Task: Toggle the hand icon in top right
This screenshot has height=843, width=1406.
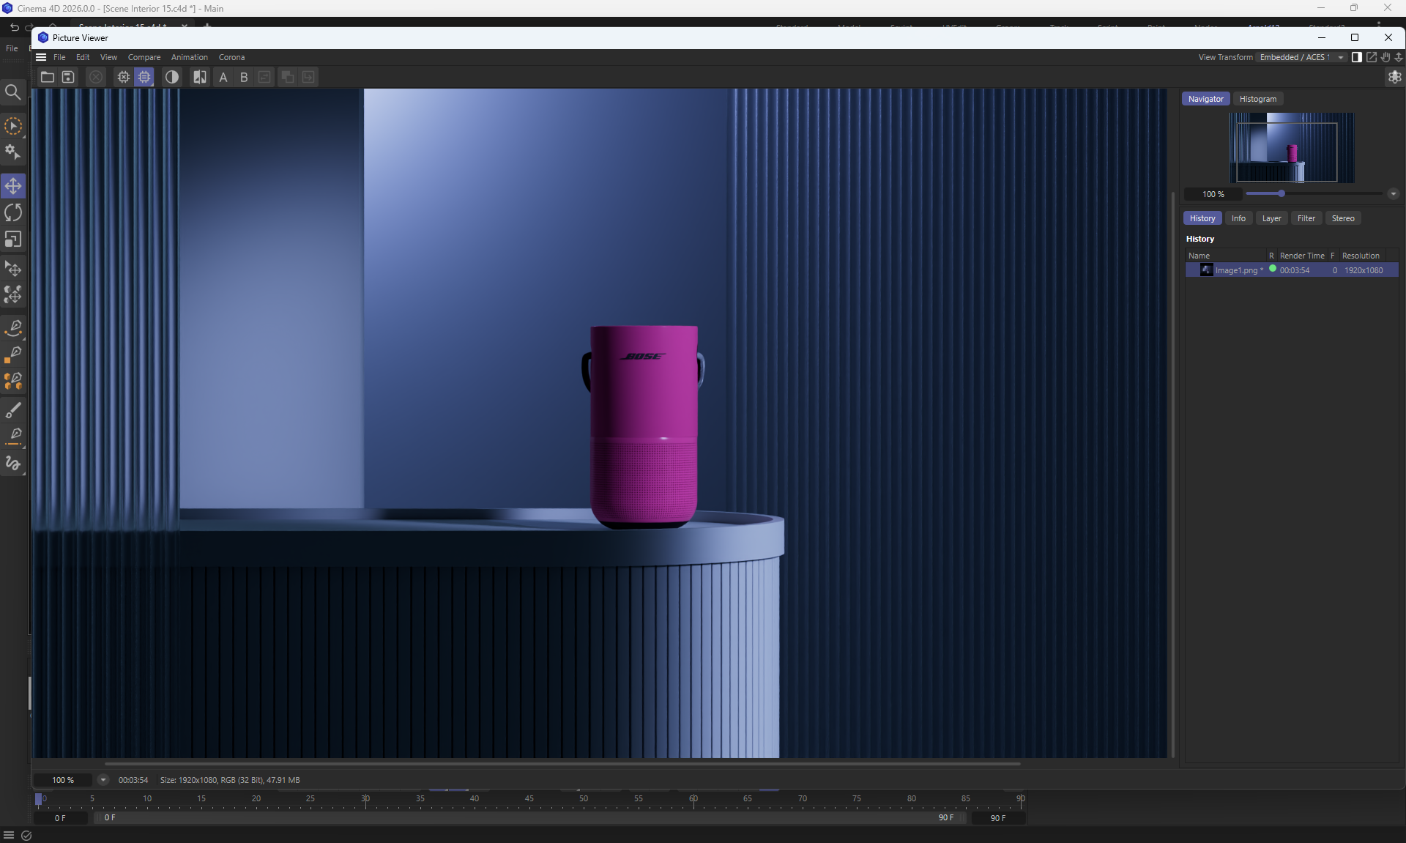Action: (1385, 57)
